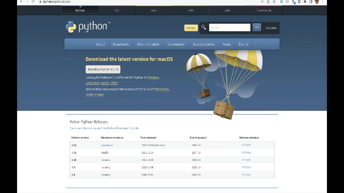Click the lock icon in address bar
Image resolution: width=344 pixels, height=193 pixels.
40,2
